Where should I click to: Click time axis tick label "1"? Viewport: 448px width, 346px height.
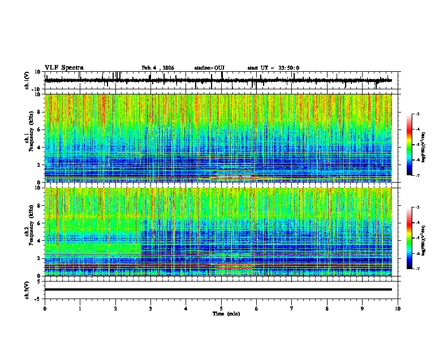pos(80,309)
